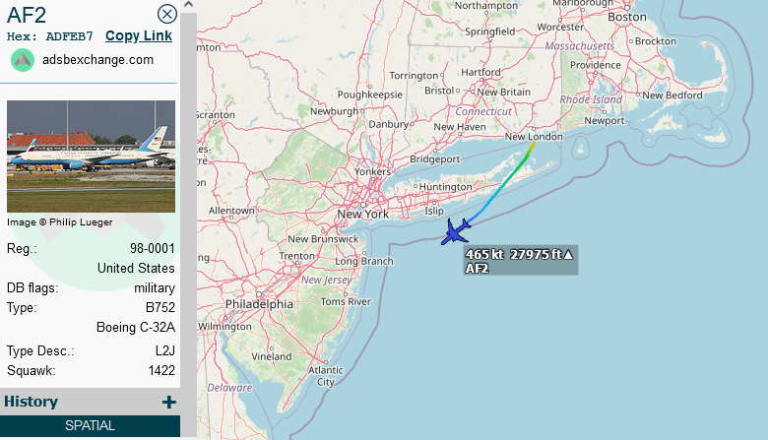Click the Philadelphia city marker on map
Image resolution: width=768 pixels, height=440 pixels.
click(259, 294)
